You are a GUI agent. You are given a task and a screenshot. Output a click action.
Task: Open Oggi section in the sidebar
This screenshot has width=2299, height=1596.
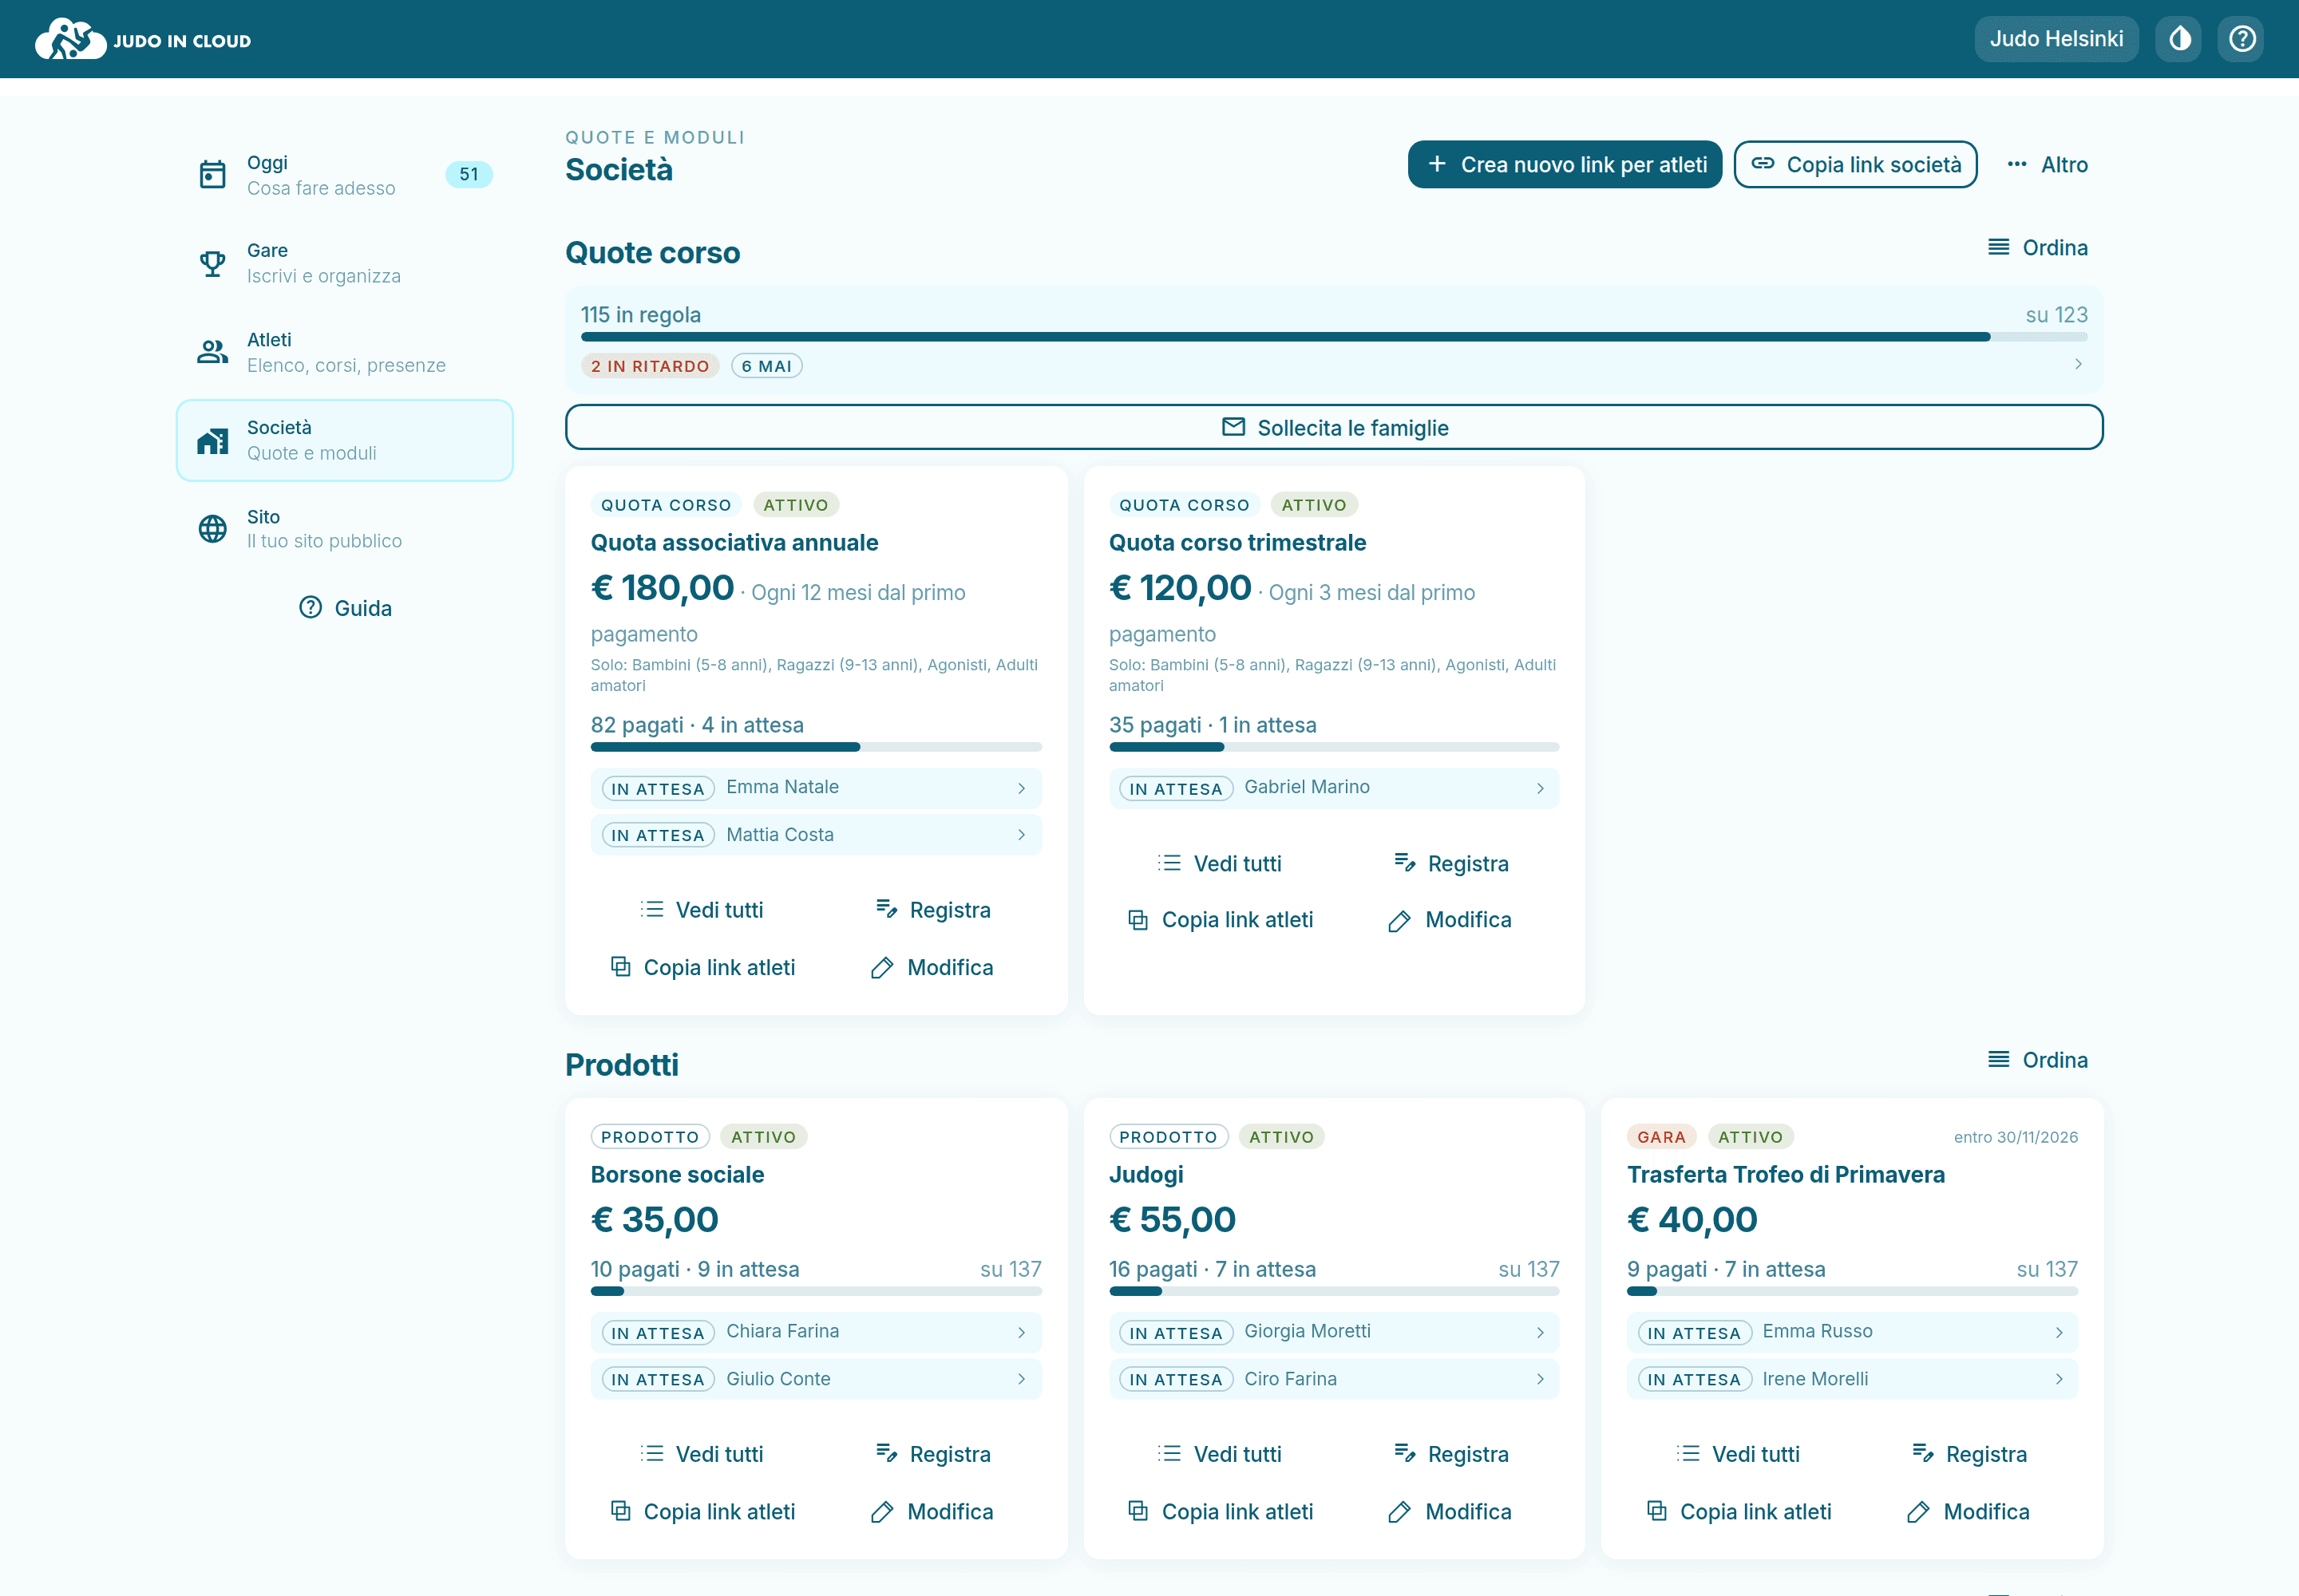[x=344, y=175]
